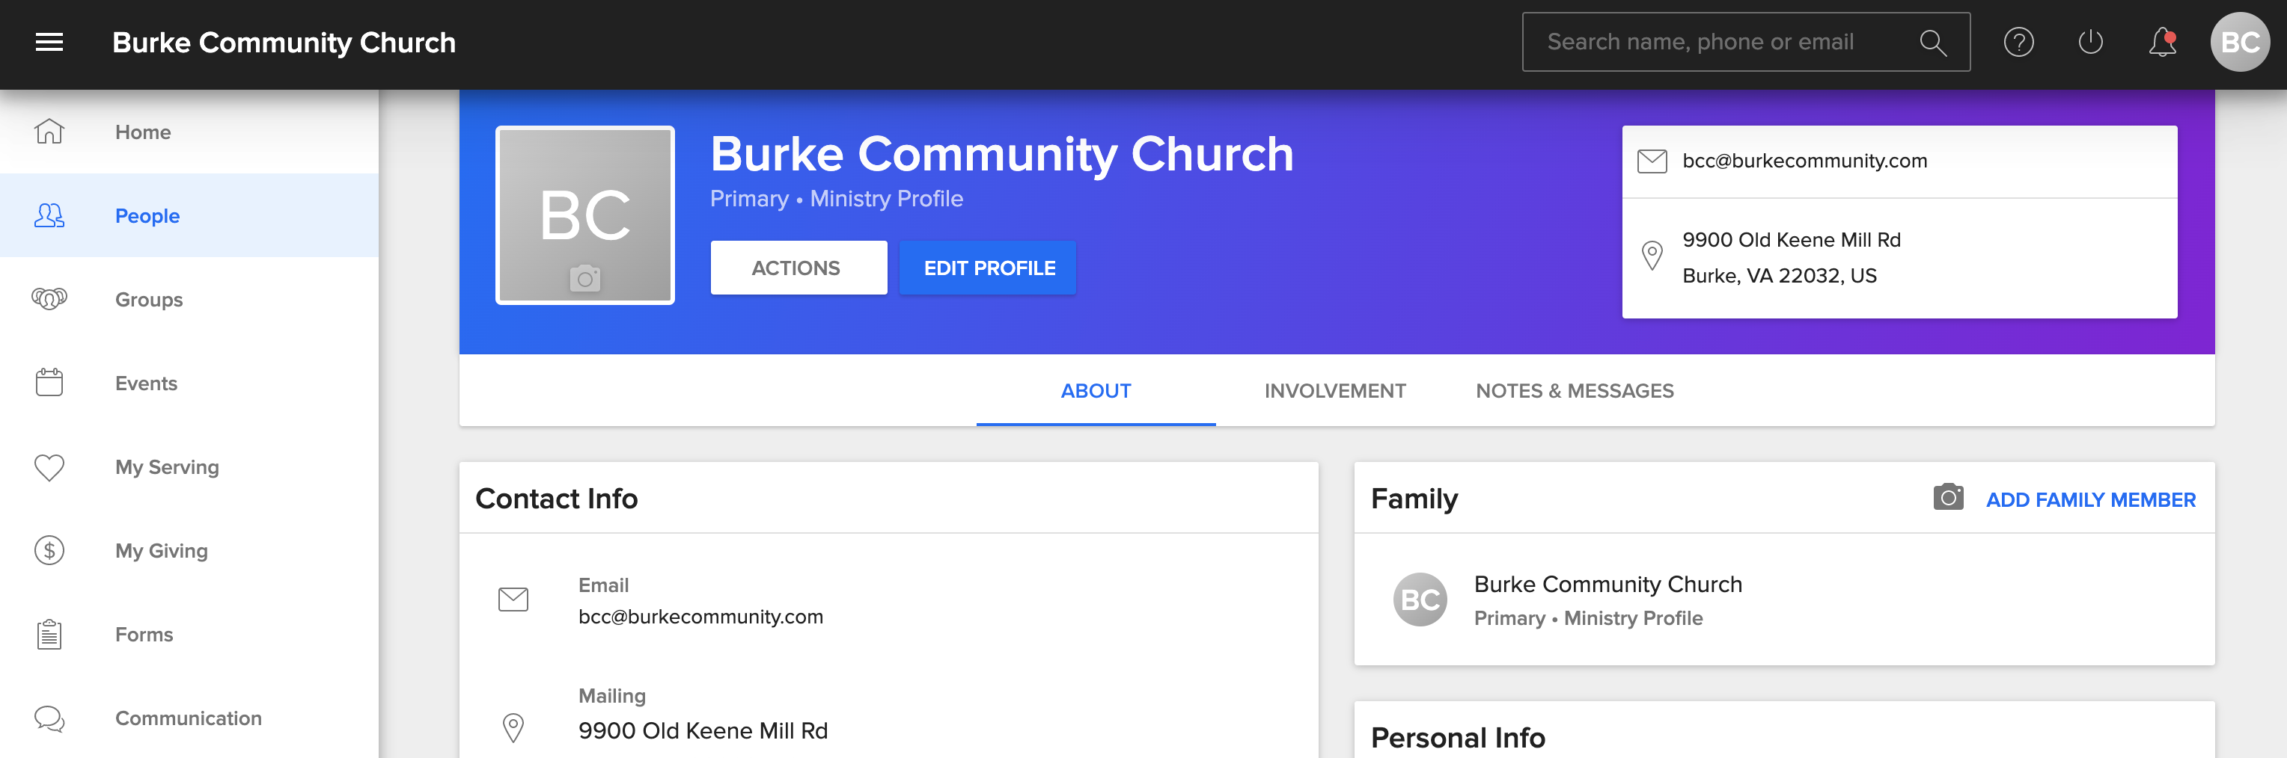Select the ABOUT tab
2287x758 pixels.
[x=1095, y=391]
